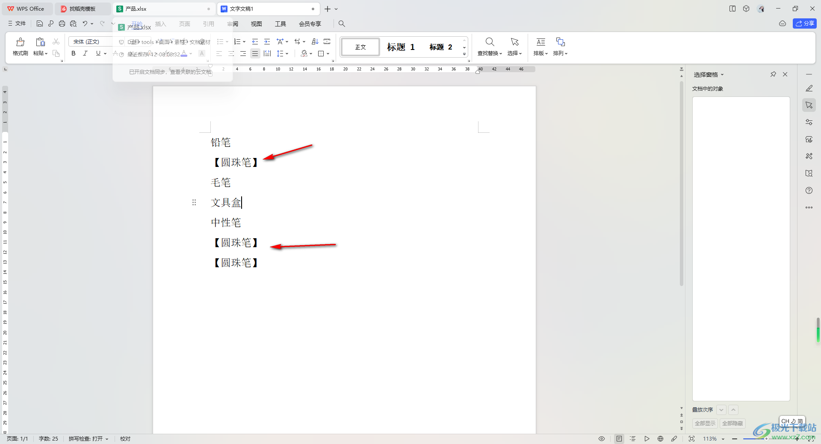This screenshot has height=444, width=821.
Task: Click the pen edit icon in right sidebar
Action: (809, 88)
